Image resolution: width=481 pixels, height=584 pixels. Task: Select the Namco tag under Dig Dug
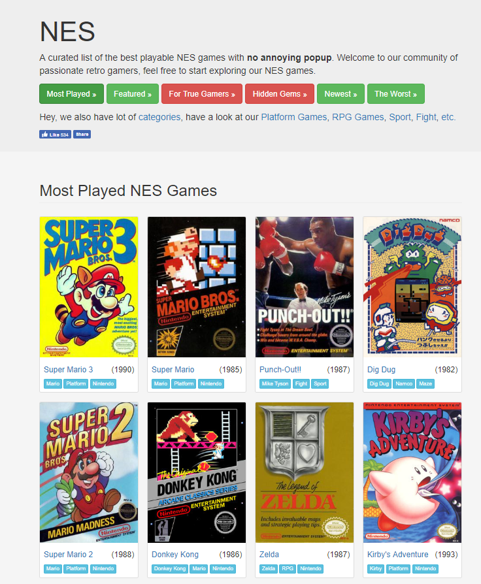[404, 383]
